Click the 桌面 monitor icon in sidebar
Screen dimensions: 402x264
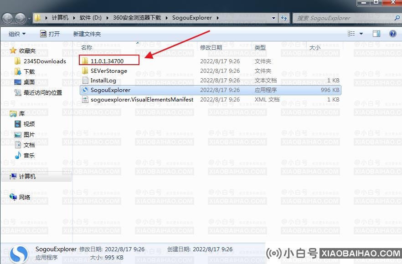18,82
